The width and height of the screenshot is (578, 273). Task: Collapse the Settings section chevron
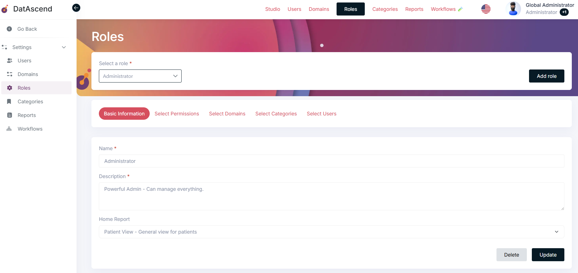click(64, 47)
